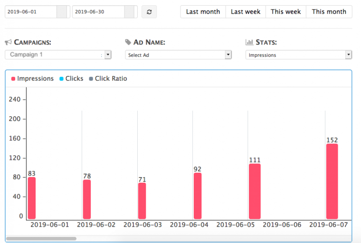Image resolution: width=361 pixels, height=243 pixels.
Task: Click the bar labeled 92
Action: pos(198,196)
